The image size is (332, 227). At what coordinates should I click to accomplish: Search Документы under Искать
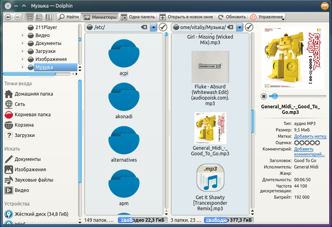coord(22,159)
